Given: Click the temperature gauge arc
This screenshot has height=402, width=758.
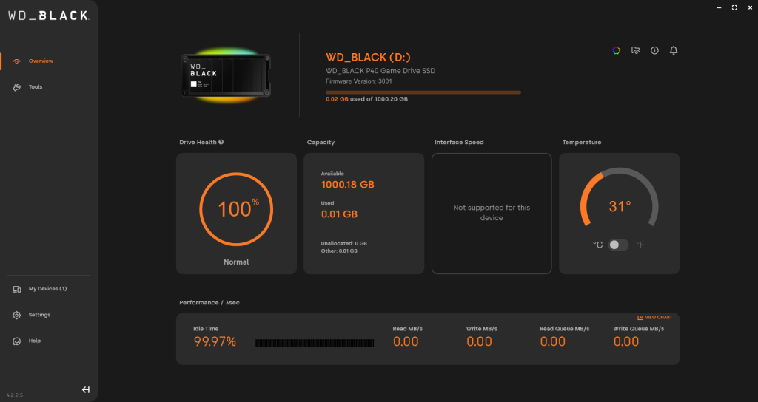Looking at the screenshot, I should click(x=620, y=197).
